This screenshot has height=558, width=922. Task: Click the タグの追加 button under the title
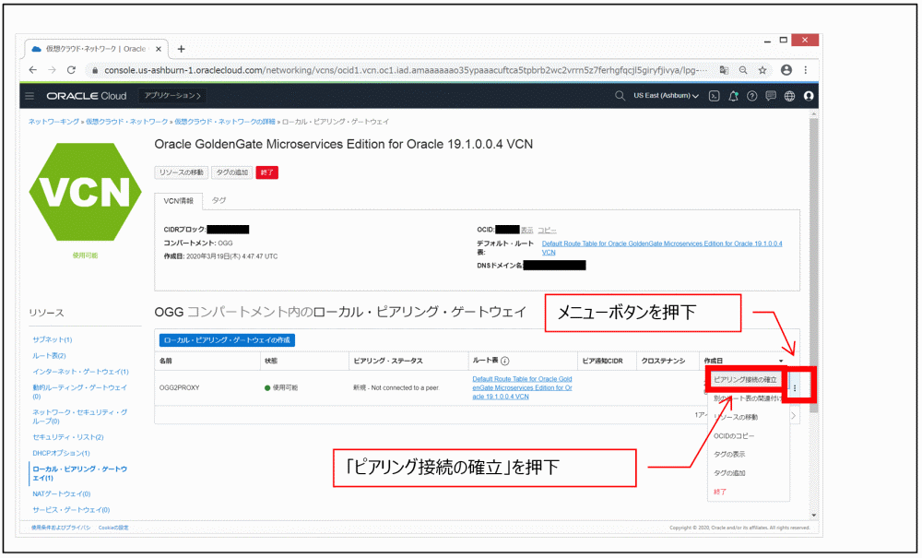[x=231, y=172]
